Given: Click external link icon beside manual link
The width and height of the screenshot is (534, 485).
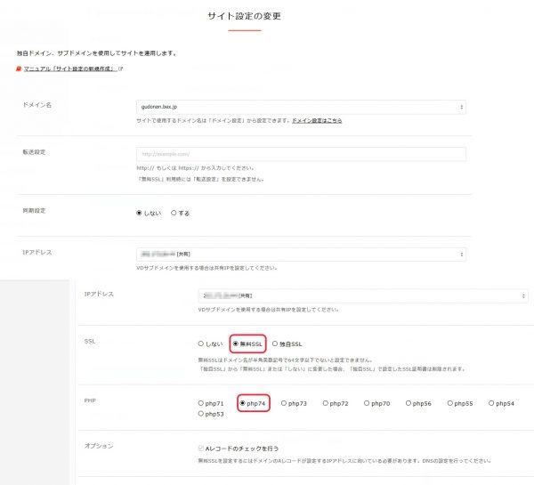Looking at the screenshot, I should 121,69.
